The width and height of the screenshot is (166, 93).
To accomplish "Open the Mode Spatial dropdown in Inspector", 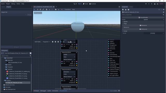I will (154, 20).
